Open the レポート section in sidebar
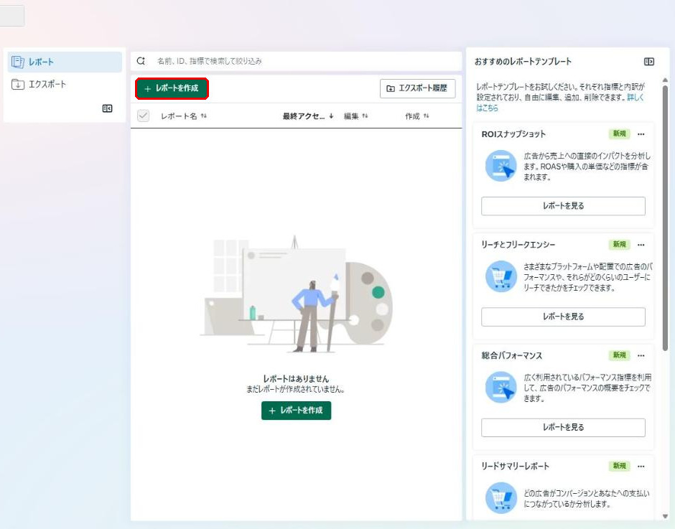Screen dimensions: 675x529 (x=65, y=62)
